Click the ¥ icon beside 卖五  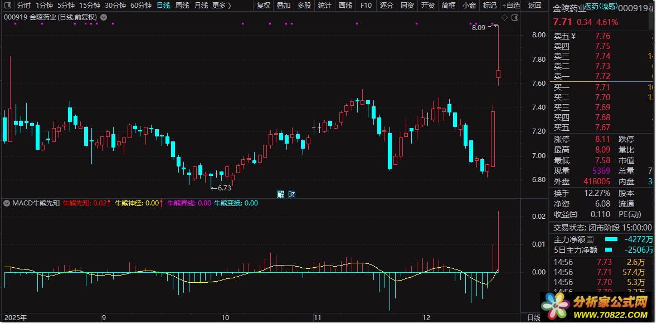pyautogui.click(x=573, y=36)
